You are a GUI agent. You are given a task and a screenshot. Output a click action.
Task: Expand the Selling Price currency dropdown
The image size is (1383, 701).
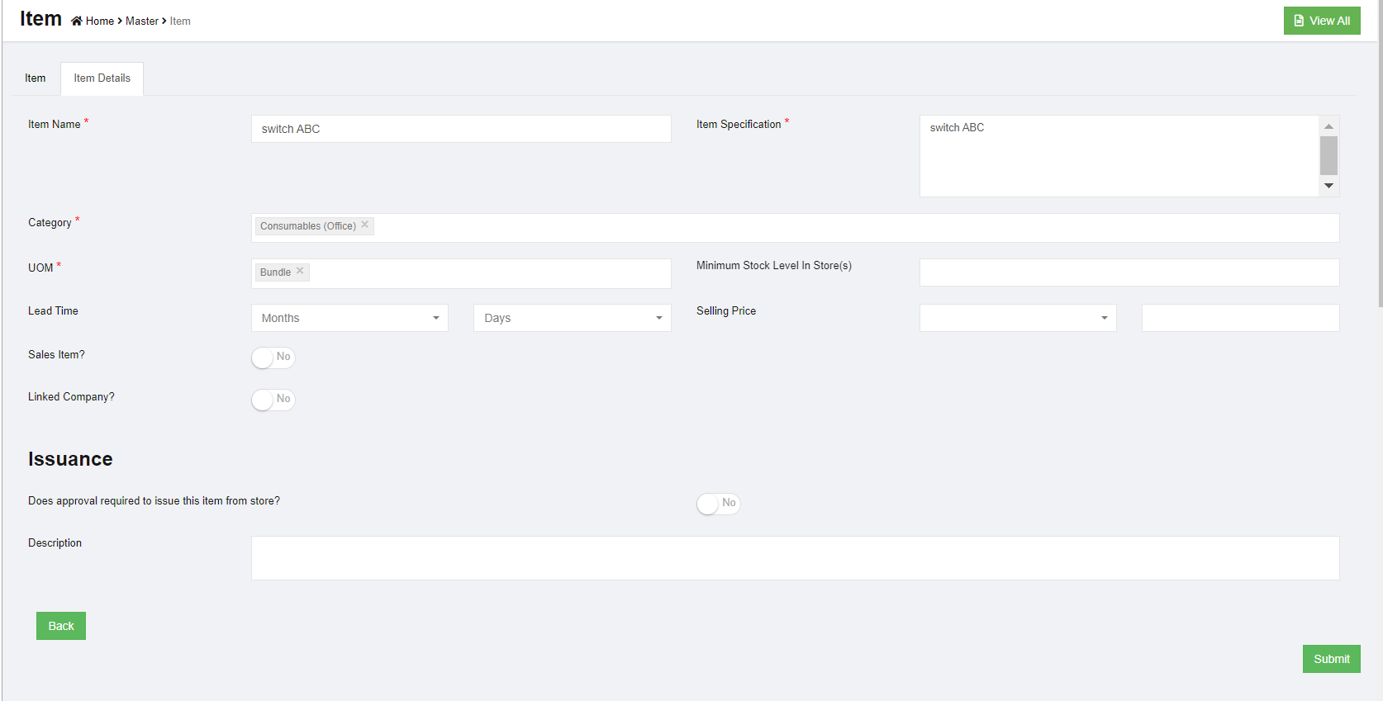tap(1017, 318)
